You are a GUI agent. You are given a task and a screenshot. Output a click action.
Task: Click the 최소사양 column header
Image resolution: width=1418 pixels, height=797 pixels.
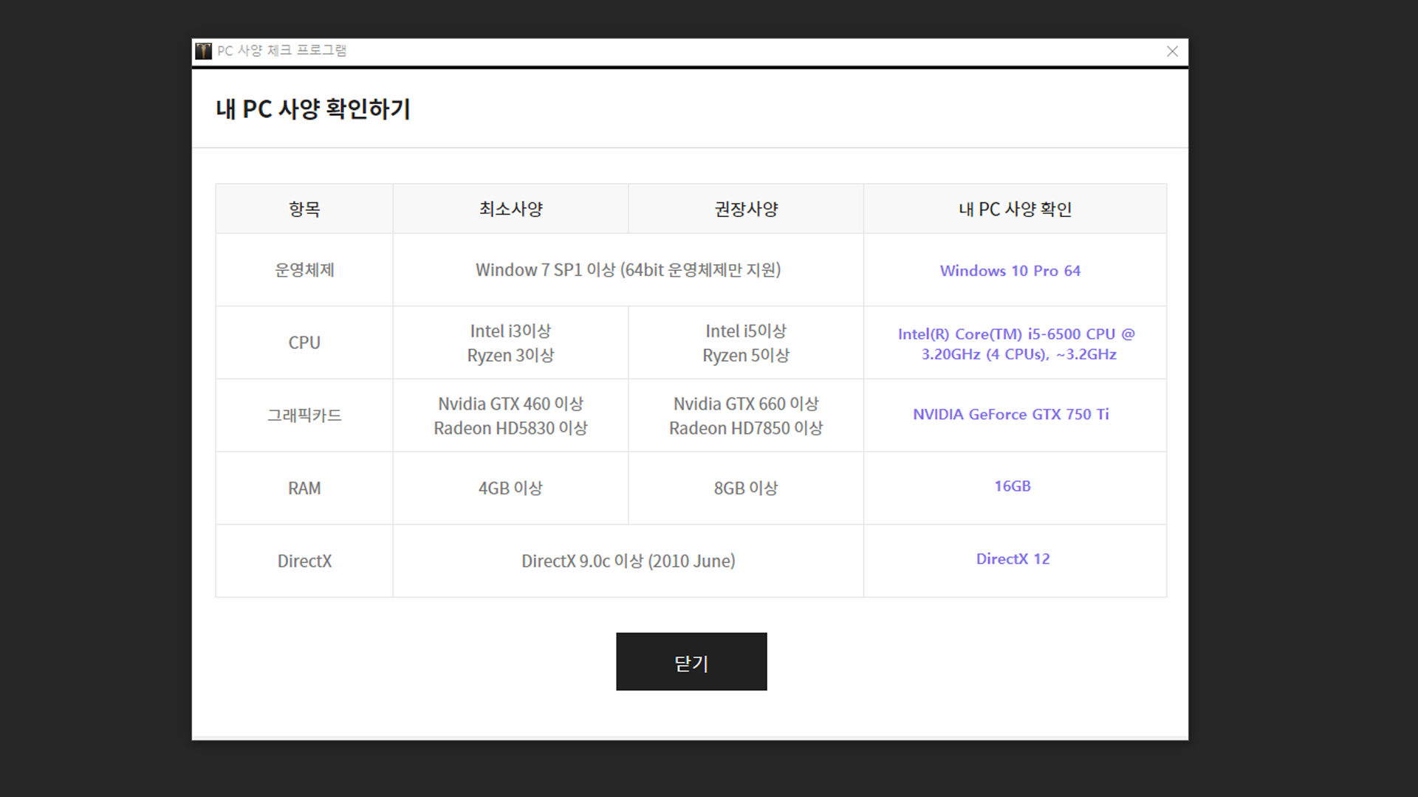(x=510, y=210)
